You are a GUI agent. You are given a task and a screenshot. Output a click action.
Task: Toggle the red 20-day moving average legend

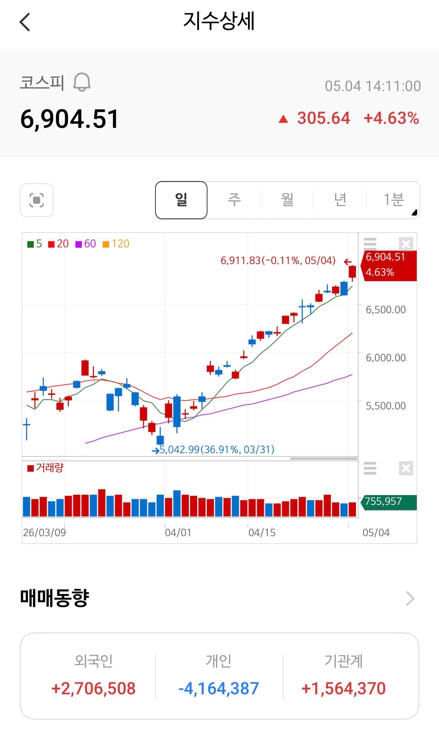58,244
